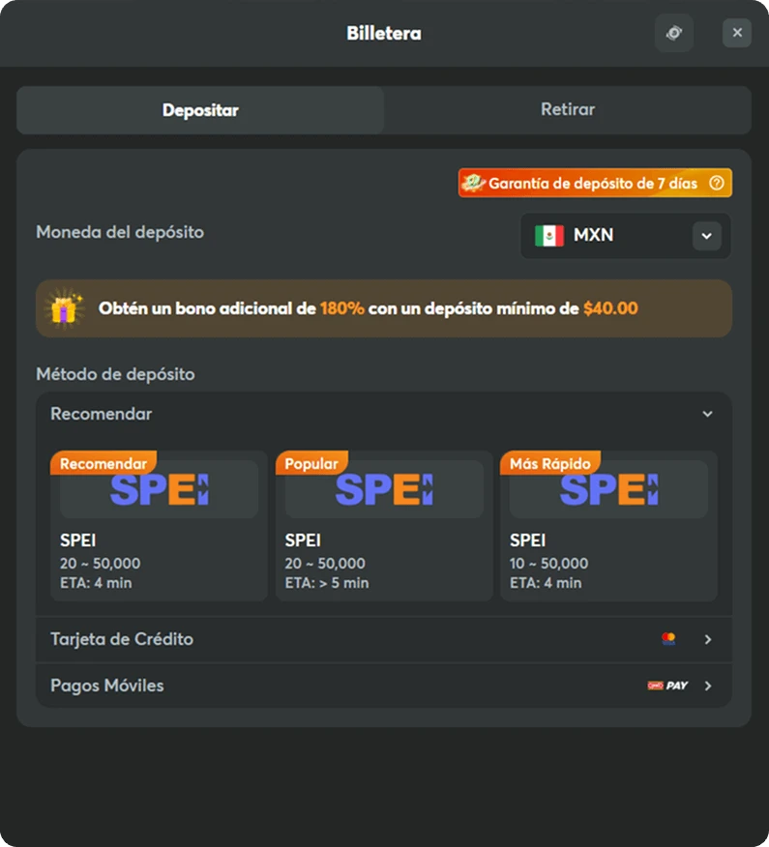Click the 180% bonus promotion banner
This screenshot has height=847, width=769.
tap(384, 308)
